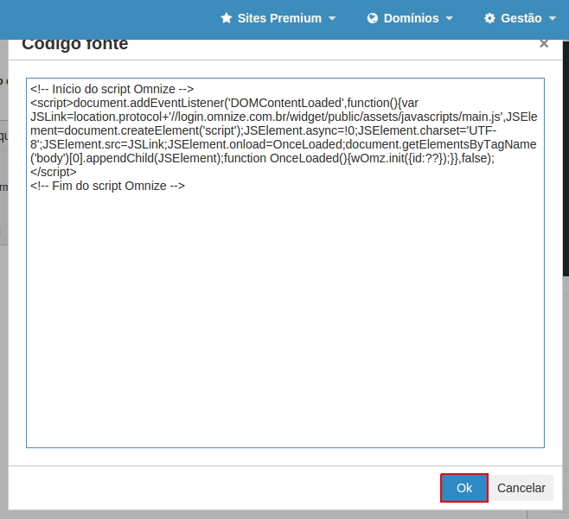
Task: Click the "wOmz.init({id:??})" text in code
Action: [398, 158]
